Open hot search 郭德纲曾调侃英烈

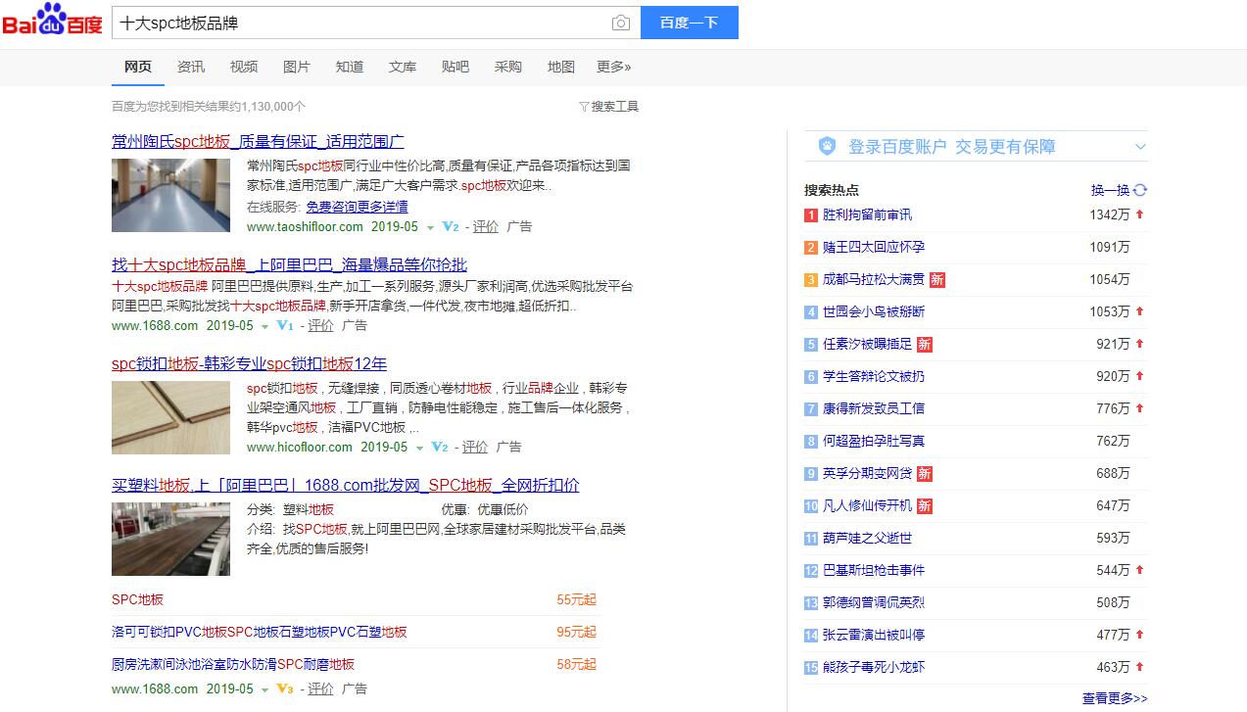tap(874, 602)
